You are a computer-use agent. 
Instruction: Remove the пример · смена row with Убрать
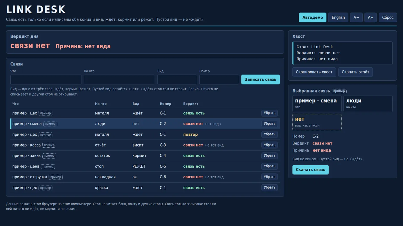[x=270, y=124]
